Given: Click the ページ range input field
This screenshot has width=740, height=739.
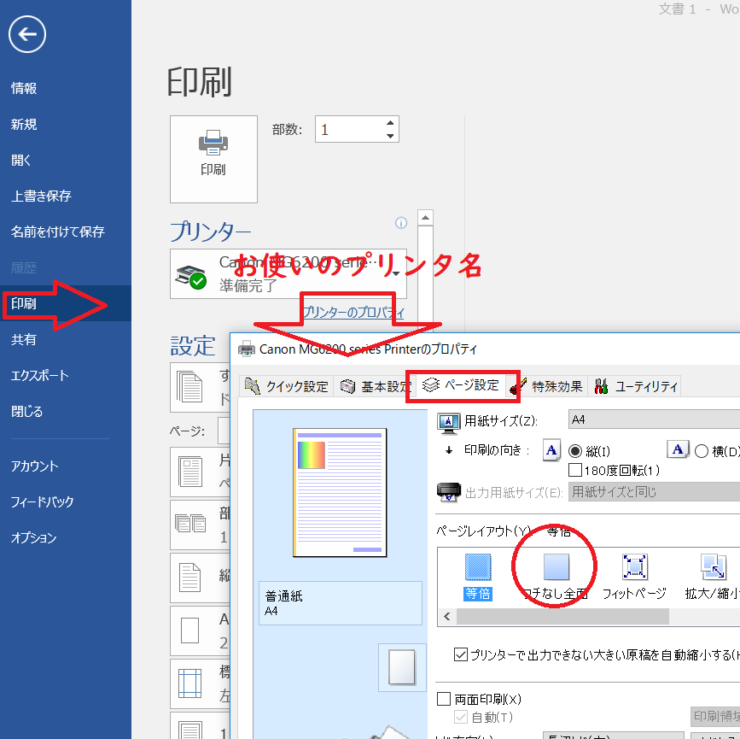Looking at the screenshot, I should click(x=224, y=431).
